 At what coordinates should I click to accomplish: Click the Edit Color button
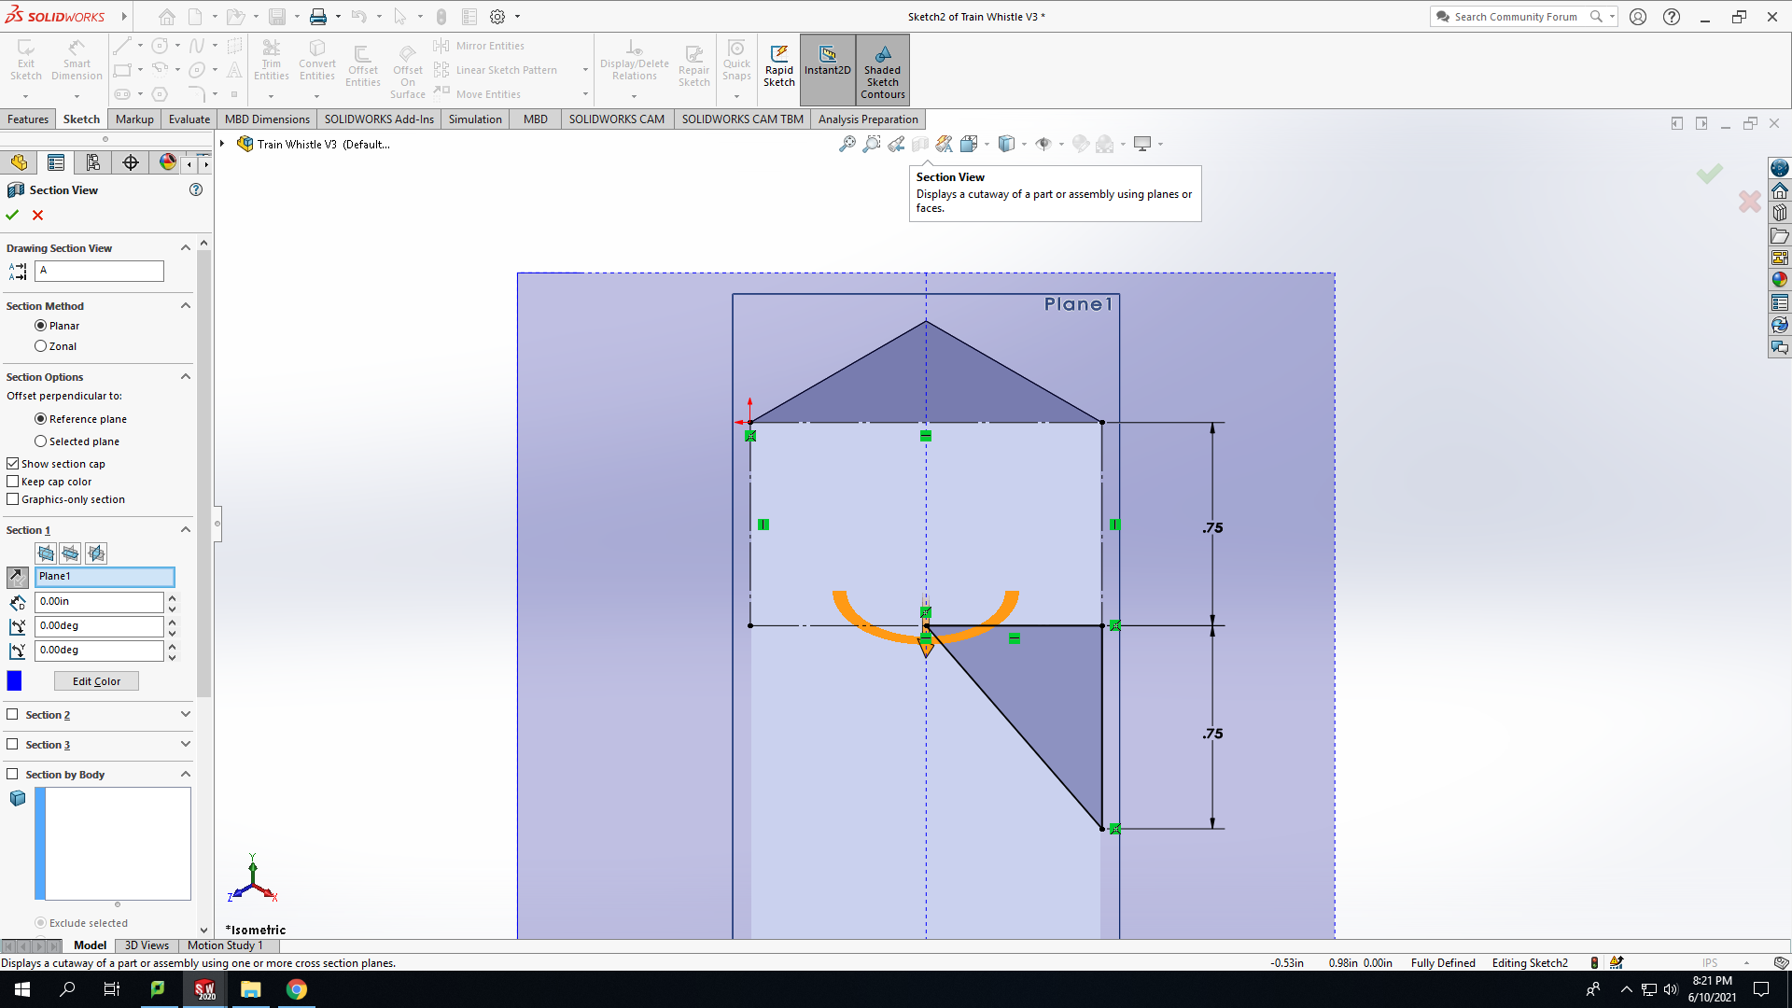point(96,681)
